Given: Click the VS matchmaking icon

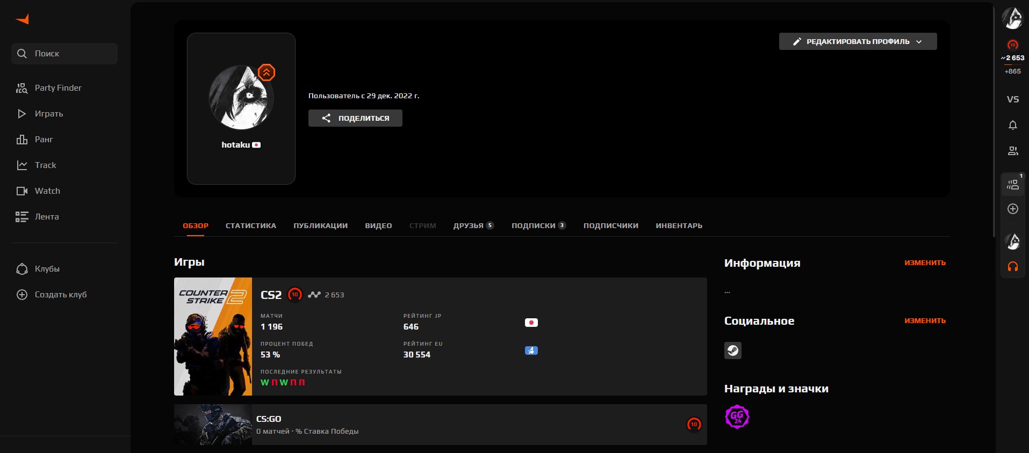Looking at the screenshot, I should [x=1013, y=99].
